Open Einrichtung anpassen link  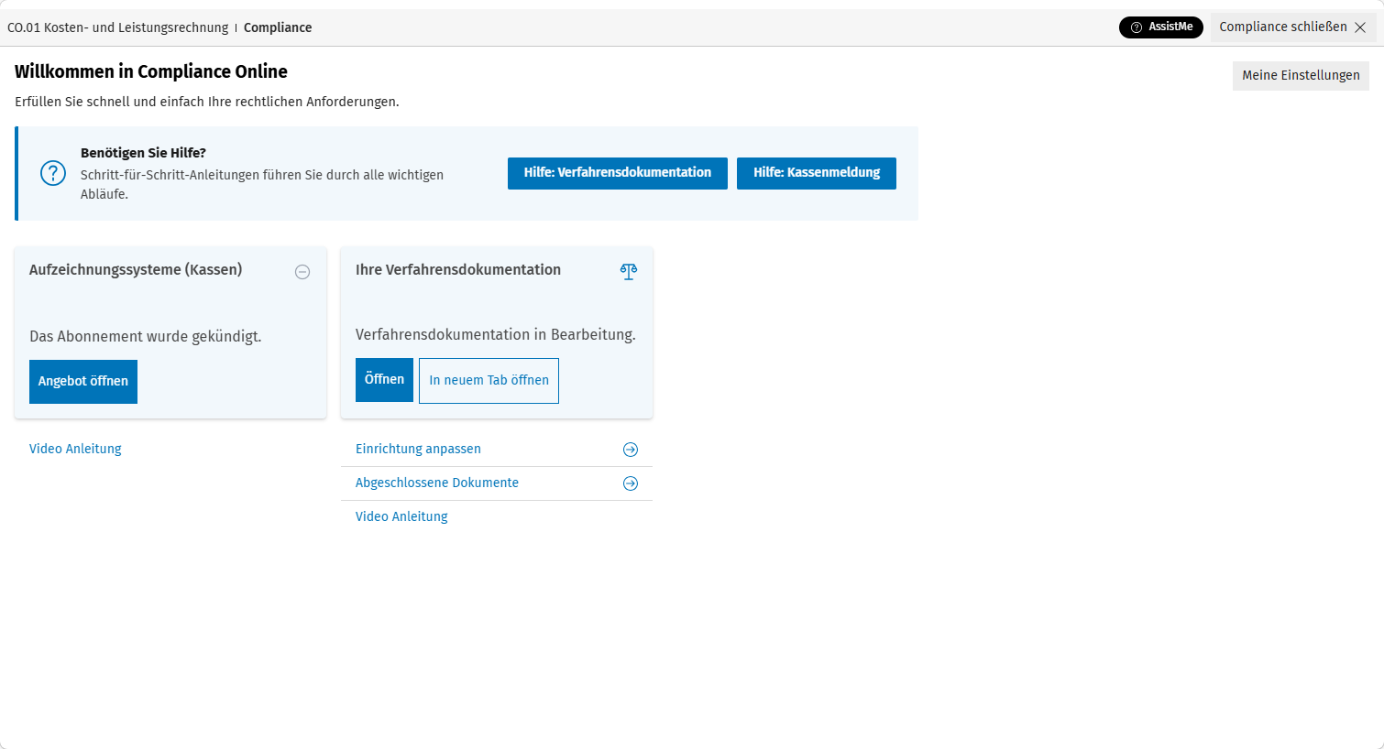[x=418, y=449]
